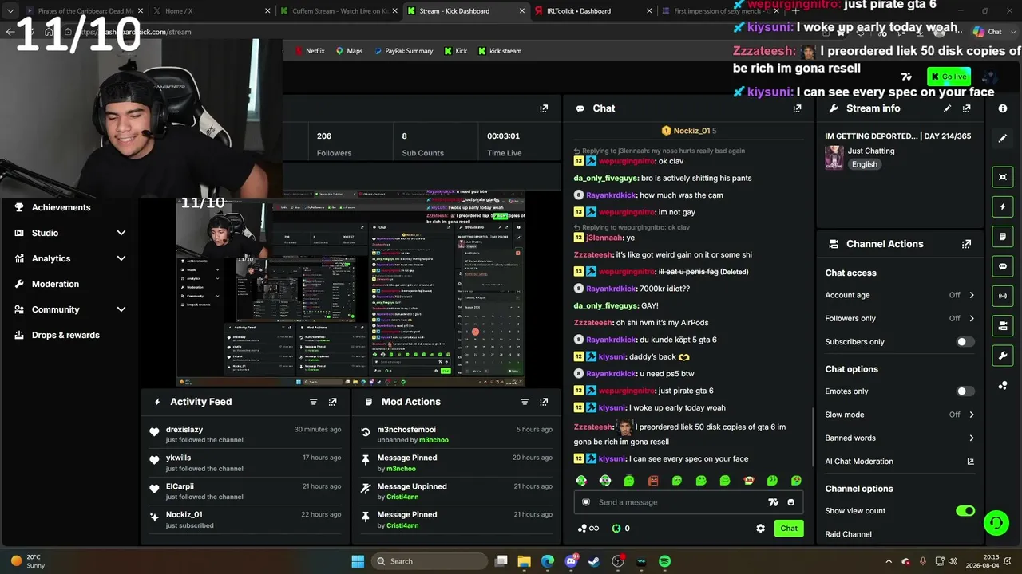This screenshot has height=574, width=1022.
Task: Toggle the channel actions widget in the right rail
Action: (1003, 325)
